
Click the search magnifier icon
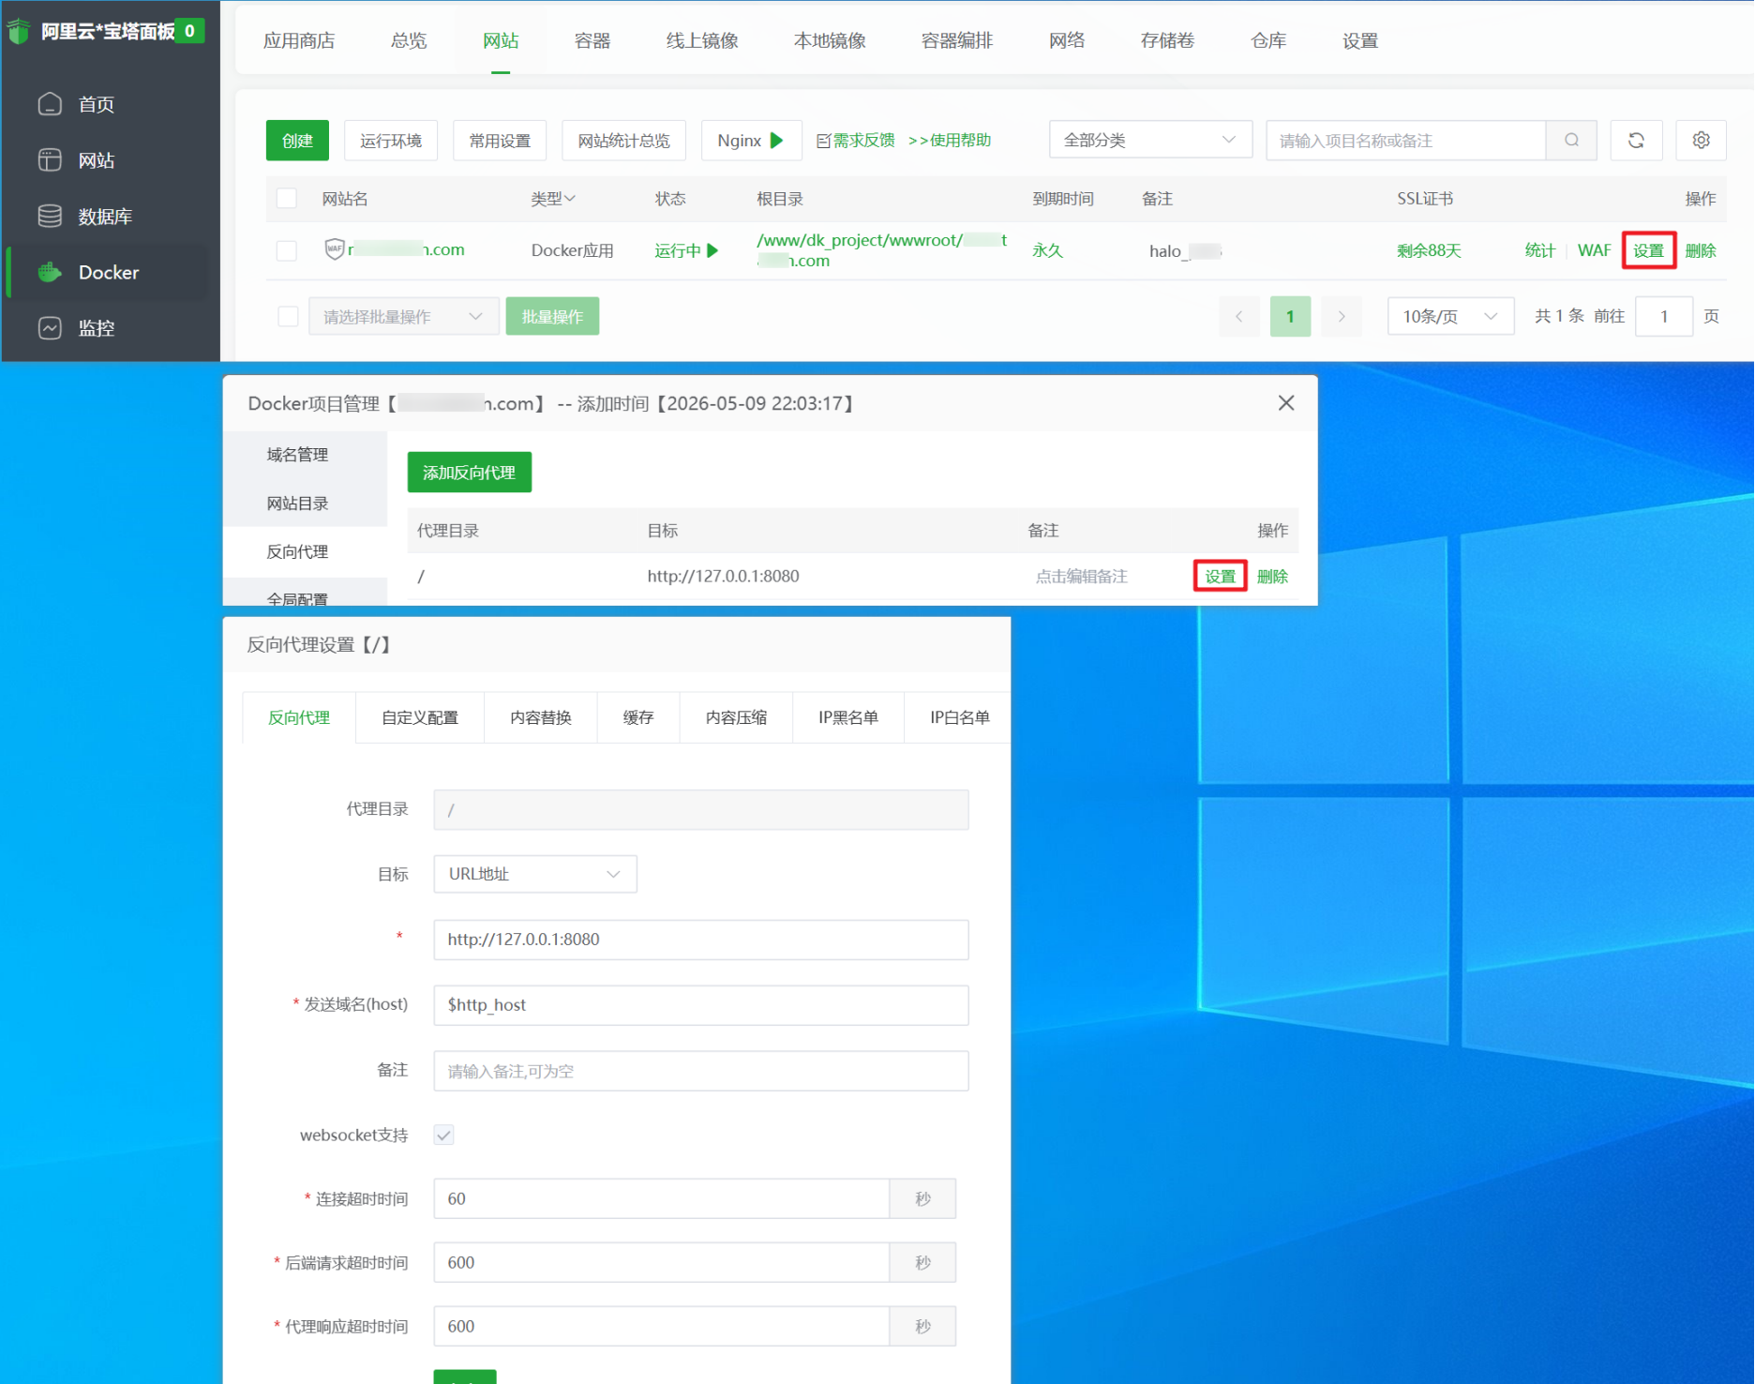[1572, 140]
